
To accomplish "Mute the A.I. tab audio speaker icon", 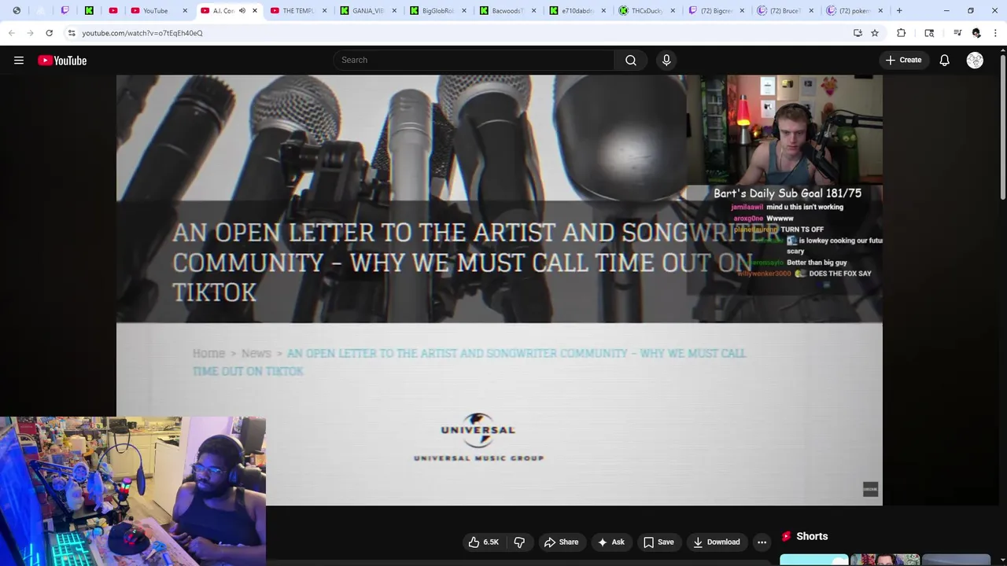I will pyautogui.click(x=242, y=11).
